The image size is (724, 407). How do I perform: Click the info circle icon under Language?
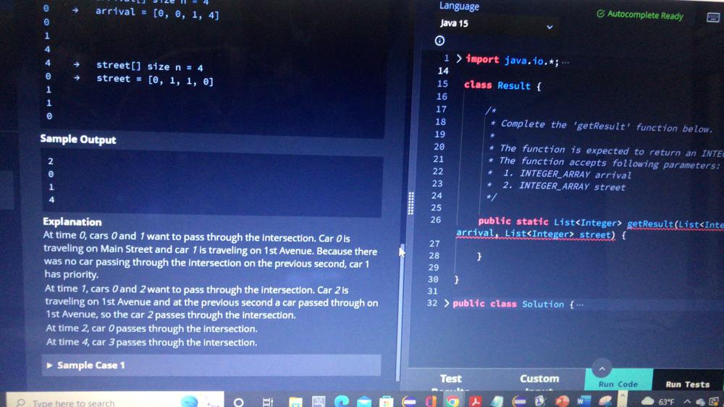pos(439,40)
